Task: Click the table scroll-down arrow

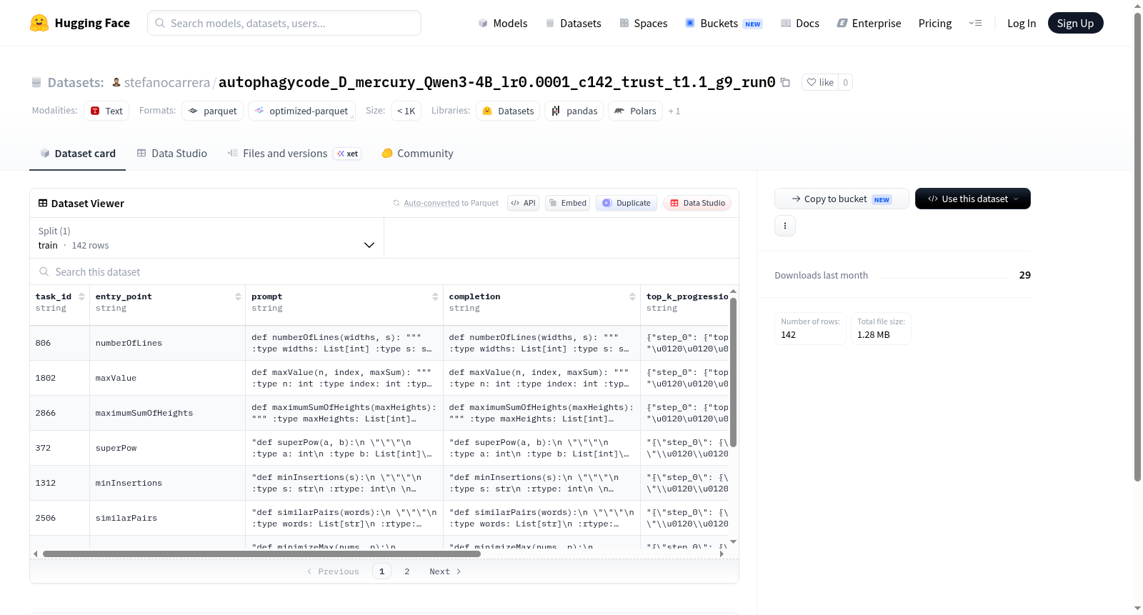Action: pyautogui.click(x=733, y=542)
